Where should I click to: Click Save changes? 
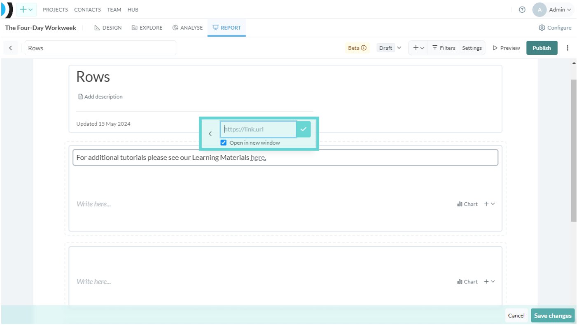point(553,316)
